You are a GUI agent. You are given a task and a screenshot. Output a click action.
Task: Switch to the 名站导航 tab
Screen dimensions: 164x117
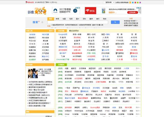(61, 31)
